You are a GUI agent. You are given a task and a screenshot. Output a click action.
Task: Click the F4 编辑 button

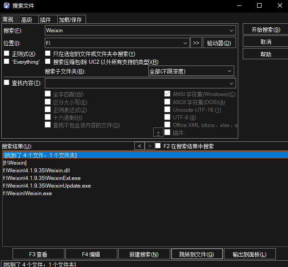tap(91, 254)
